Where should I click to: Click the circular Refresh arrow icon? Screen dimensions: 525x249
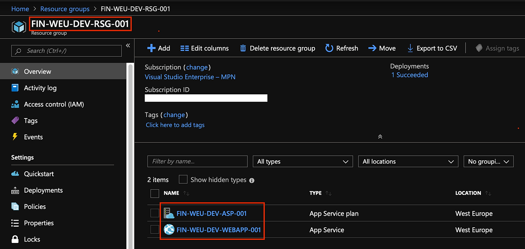click(x=329, y=48)
